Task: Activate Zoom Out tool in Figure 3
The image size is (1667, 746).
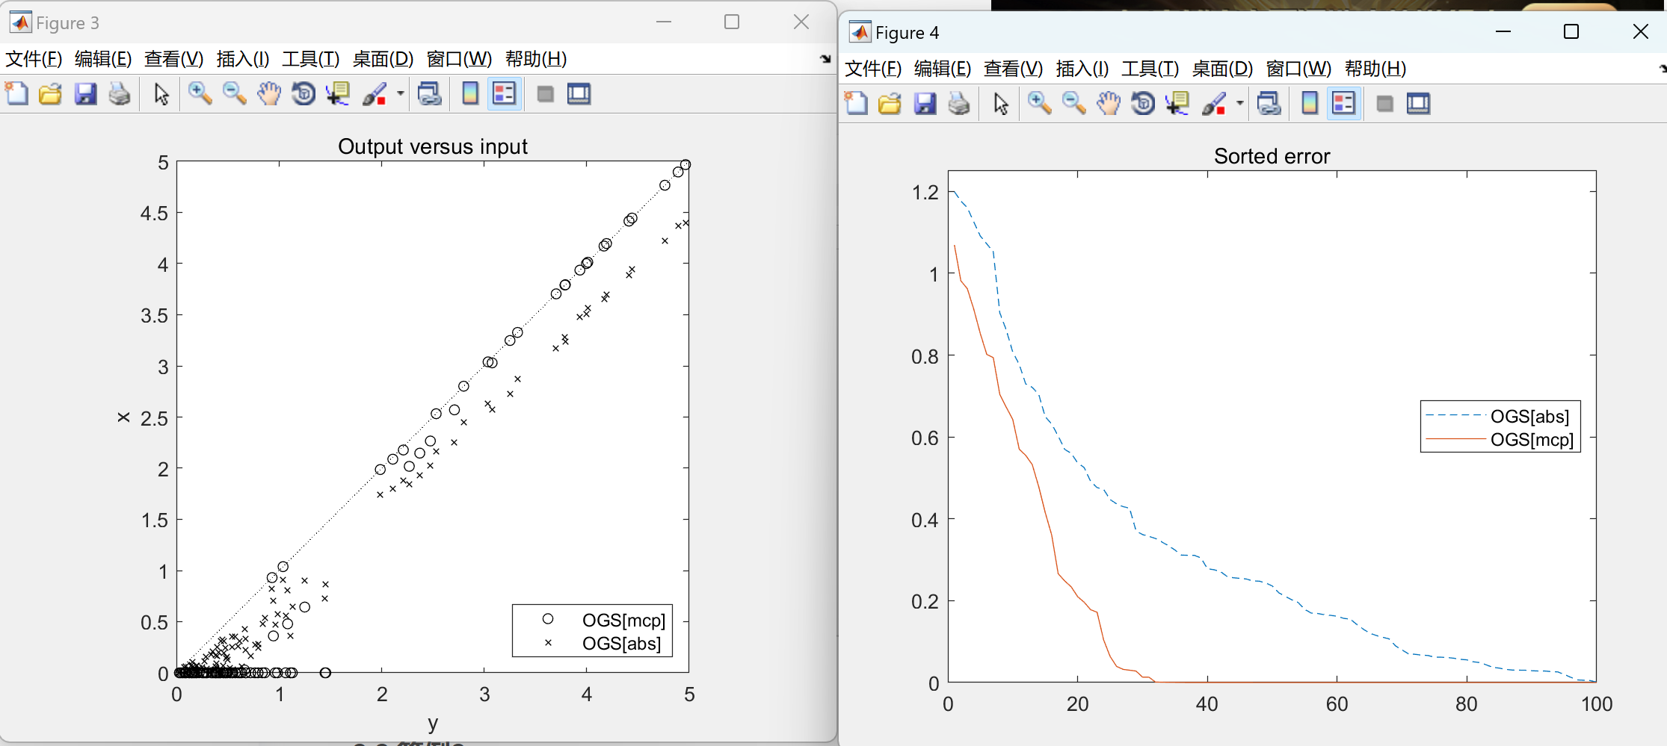Action: pyautogui.click(x=234, y=94)
